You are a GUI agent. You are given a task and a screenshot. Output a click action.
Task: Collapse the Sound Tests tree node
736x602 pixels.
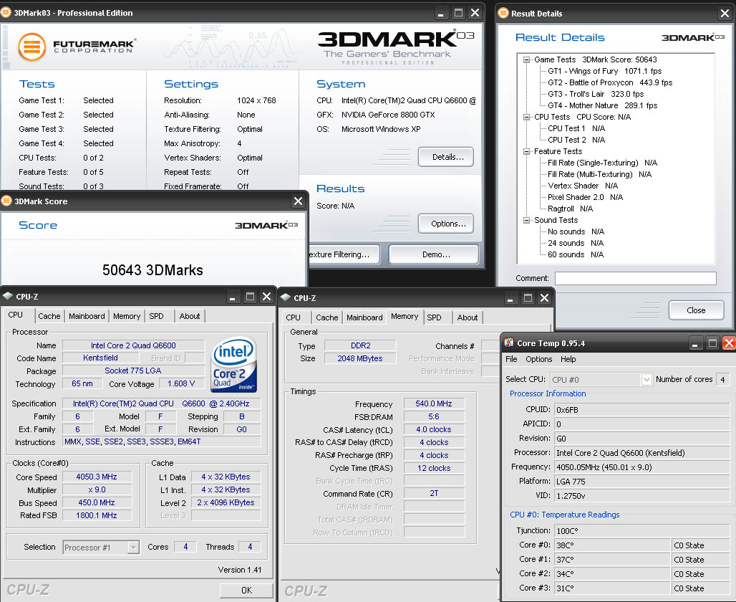point(527,220)
